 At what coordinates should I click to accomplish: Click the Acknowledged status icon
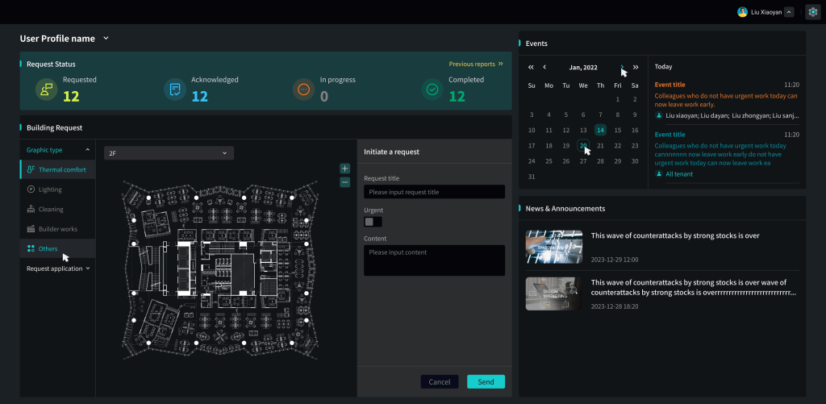(175, 89)
